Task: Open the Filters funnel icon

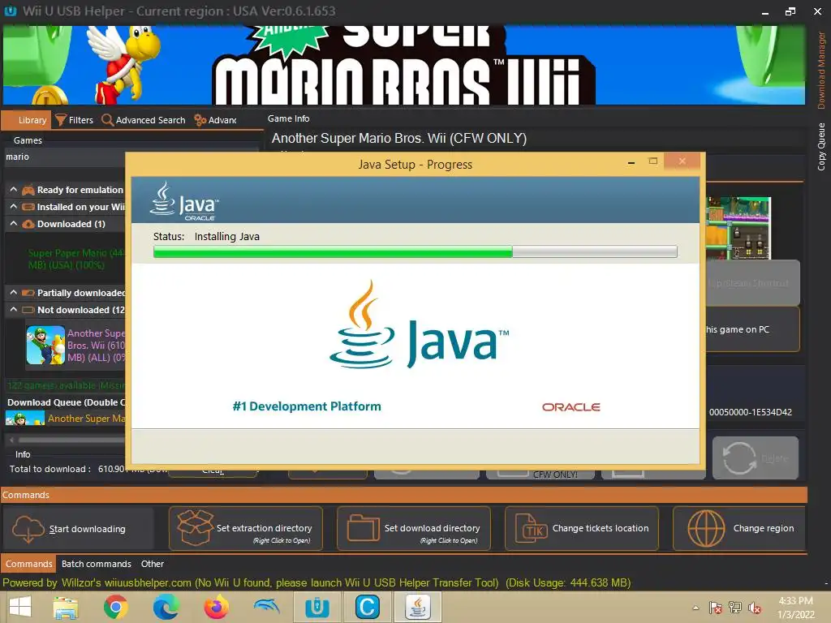Action: [x=61, y=120]
